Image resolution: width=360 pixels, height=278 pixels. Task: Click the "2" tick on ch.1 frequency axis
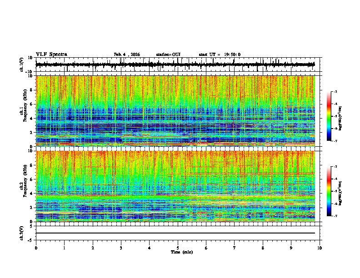click(x=31, y=133)
